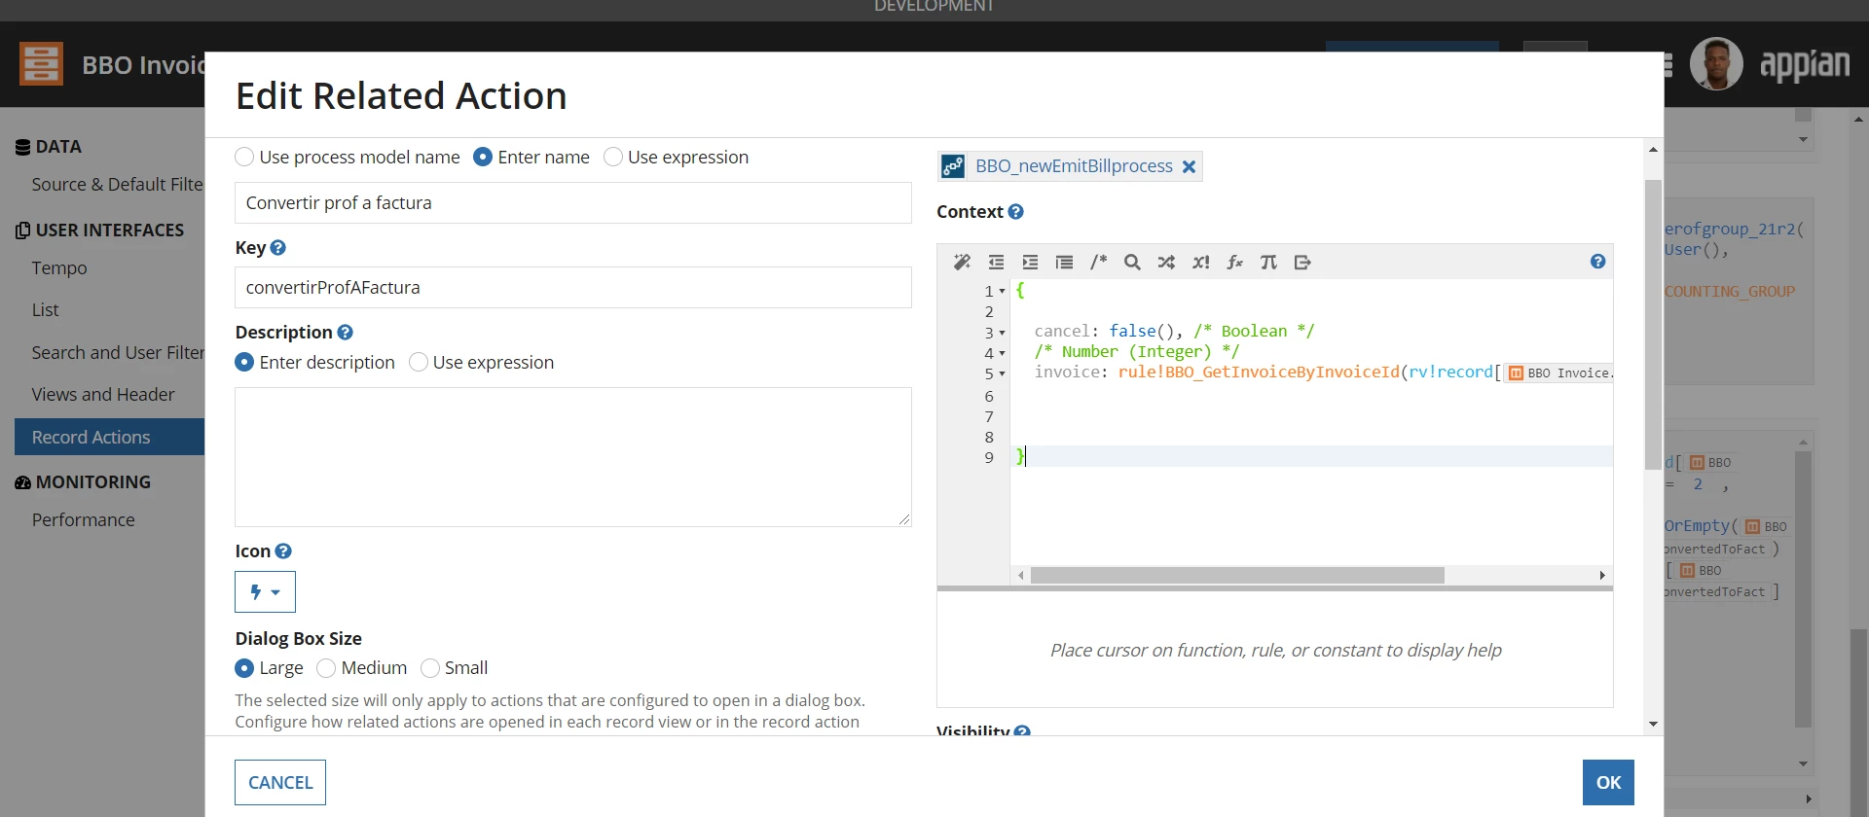
Task: Click the outdent icon in expression toolbar
Action: pyautogui.click(x=996, y=262)
